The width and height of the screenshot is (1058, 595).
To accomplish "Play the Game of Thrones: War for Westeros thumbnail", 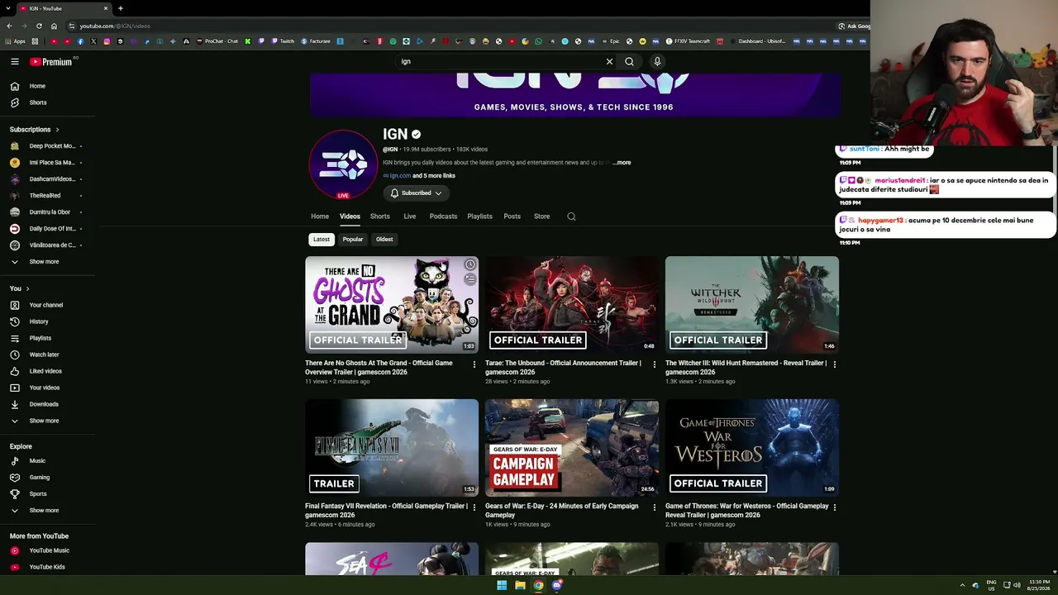I will [x=752, y=448].
